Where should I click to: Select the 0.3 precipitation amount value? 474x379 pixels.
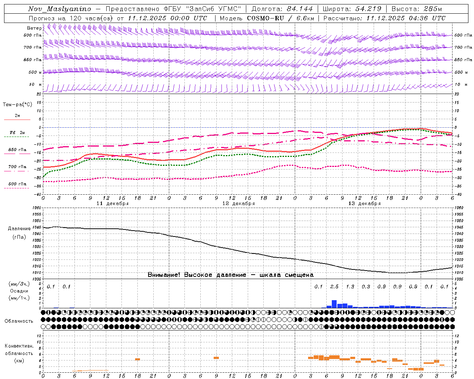[366, 286]
